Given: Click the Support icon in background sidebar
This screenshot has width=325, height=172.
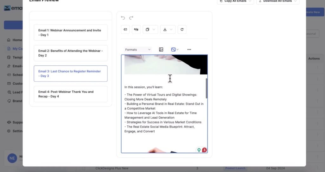Looking at the screenshot, I should tap(9, 122).
